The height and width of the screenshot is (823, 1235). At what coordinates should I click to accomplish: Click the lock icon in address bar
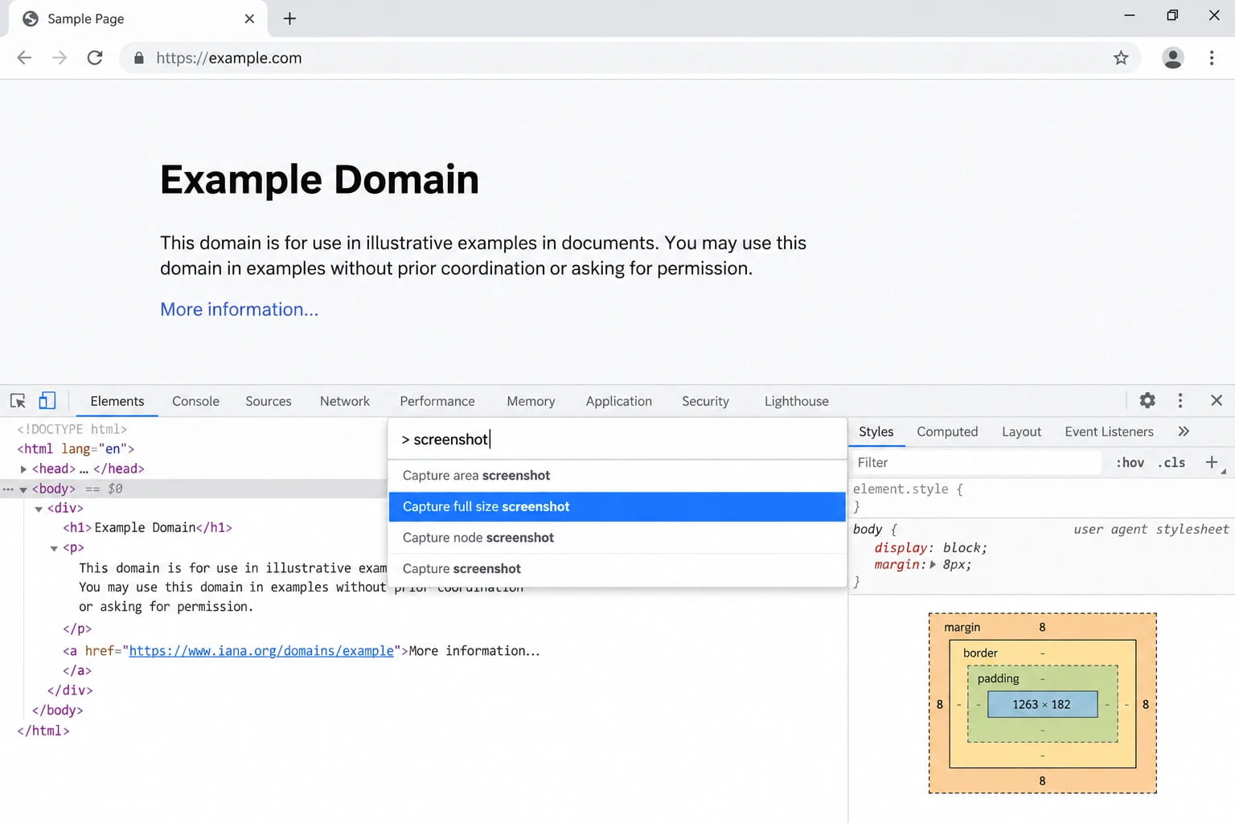[139, 58]
